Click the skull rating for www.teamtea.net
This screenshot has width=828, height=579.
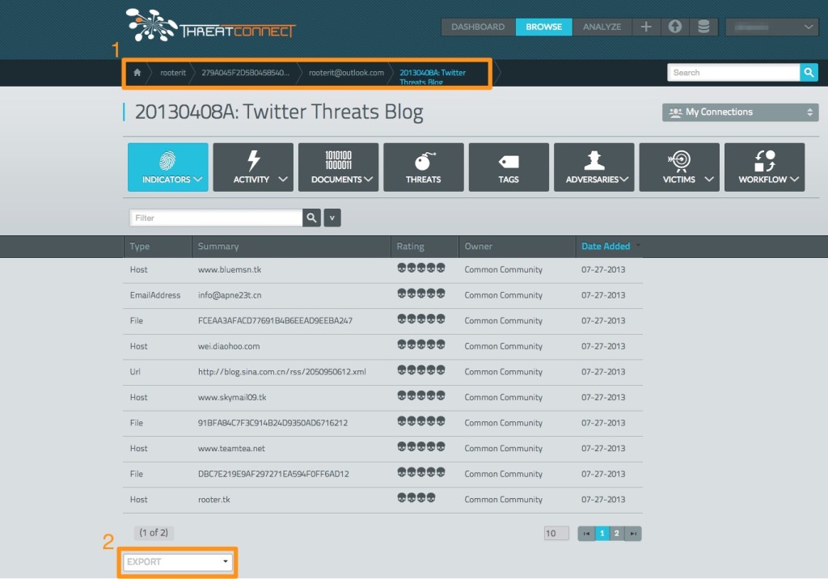pos(420,446)
